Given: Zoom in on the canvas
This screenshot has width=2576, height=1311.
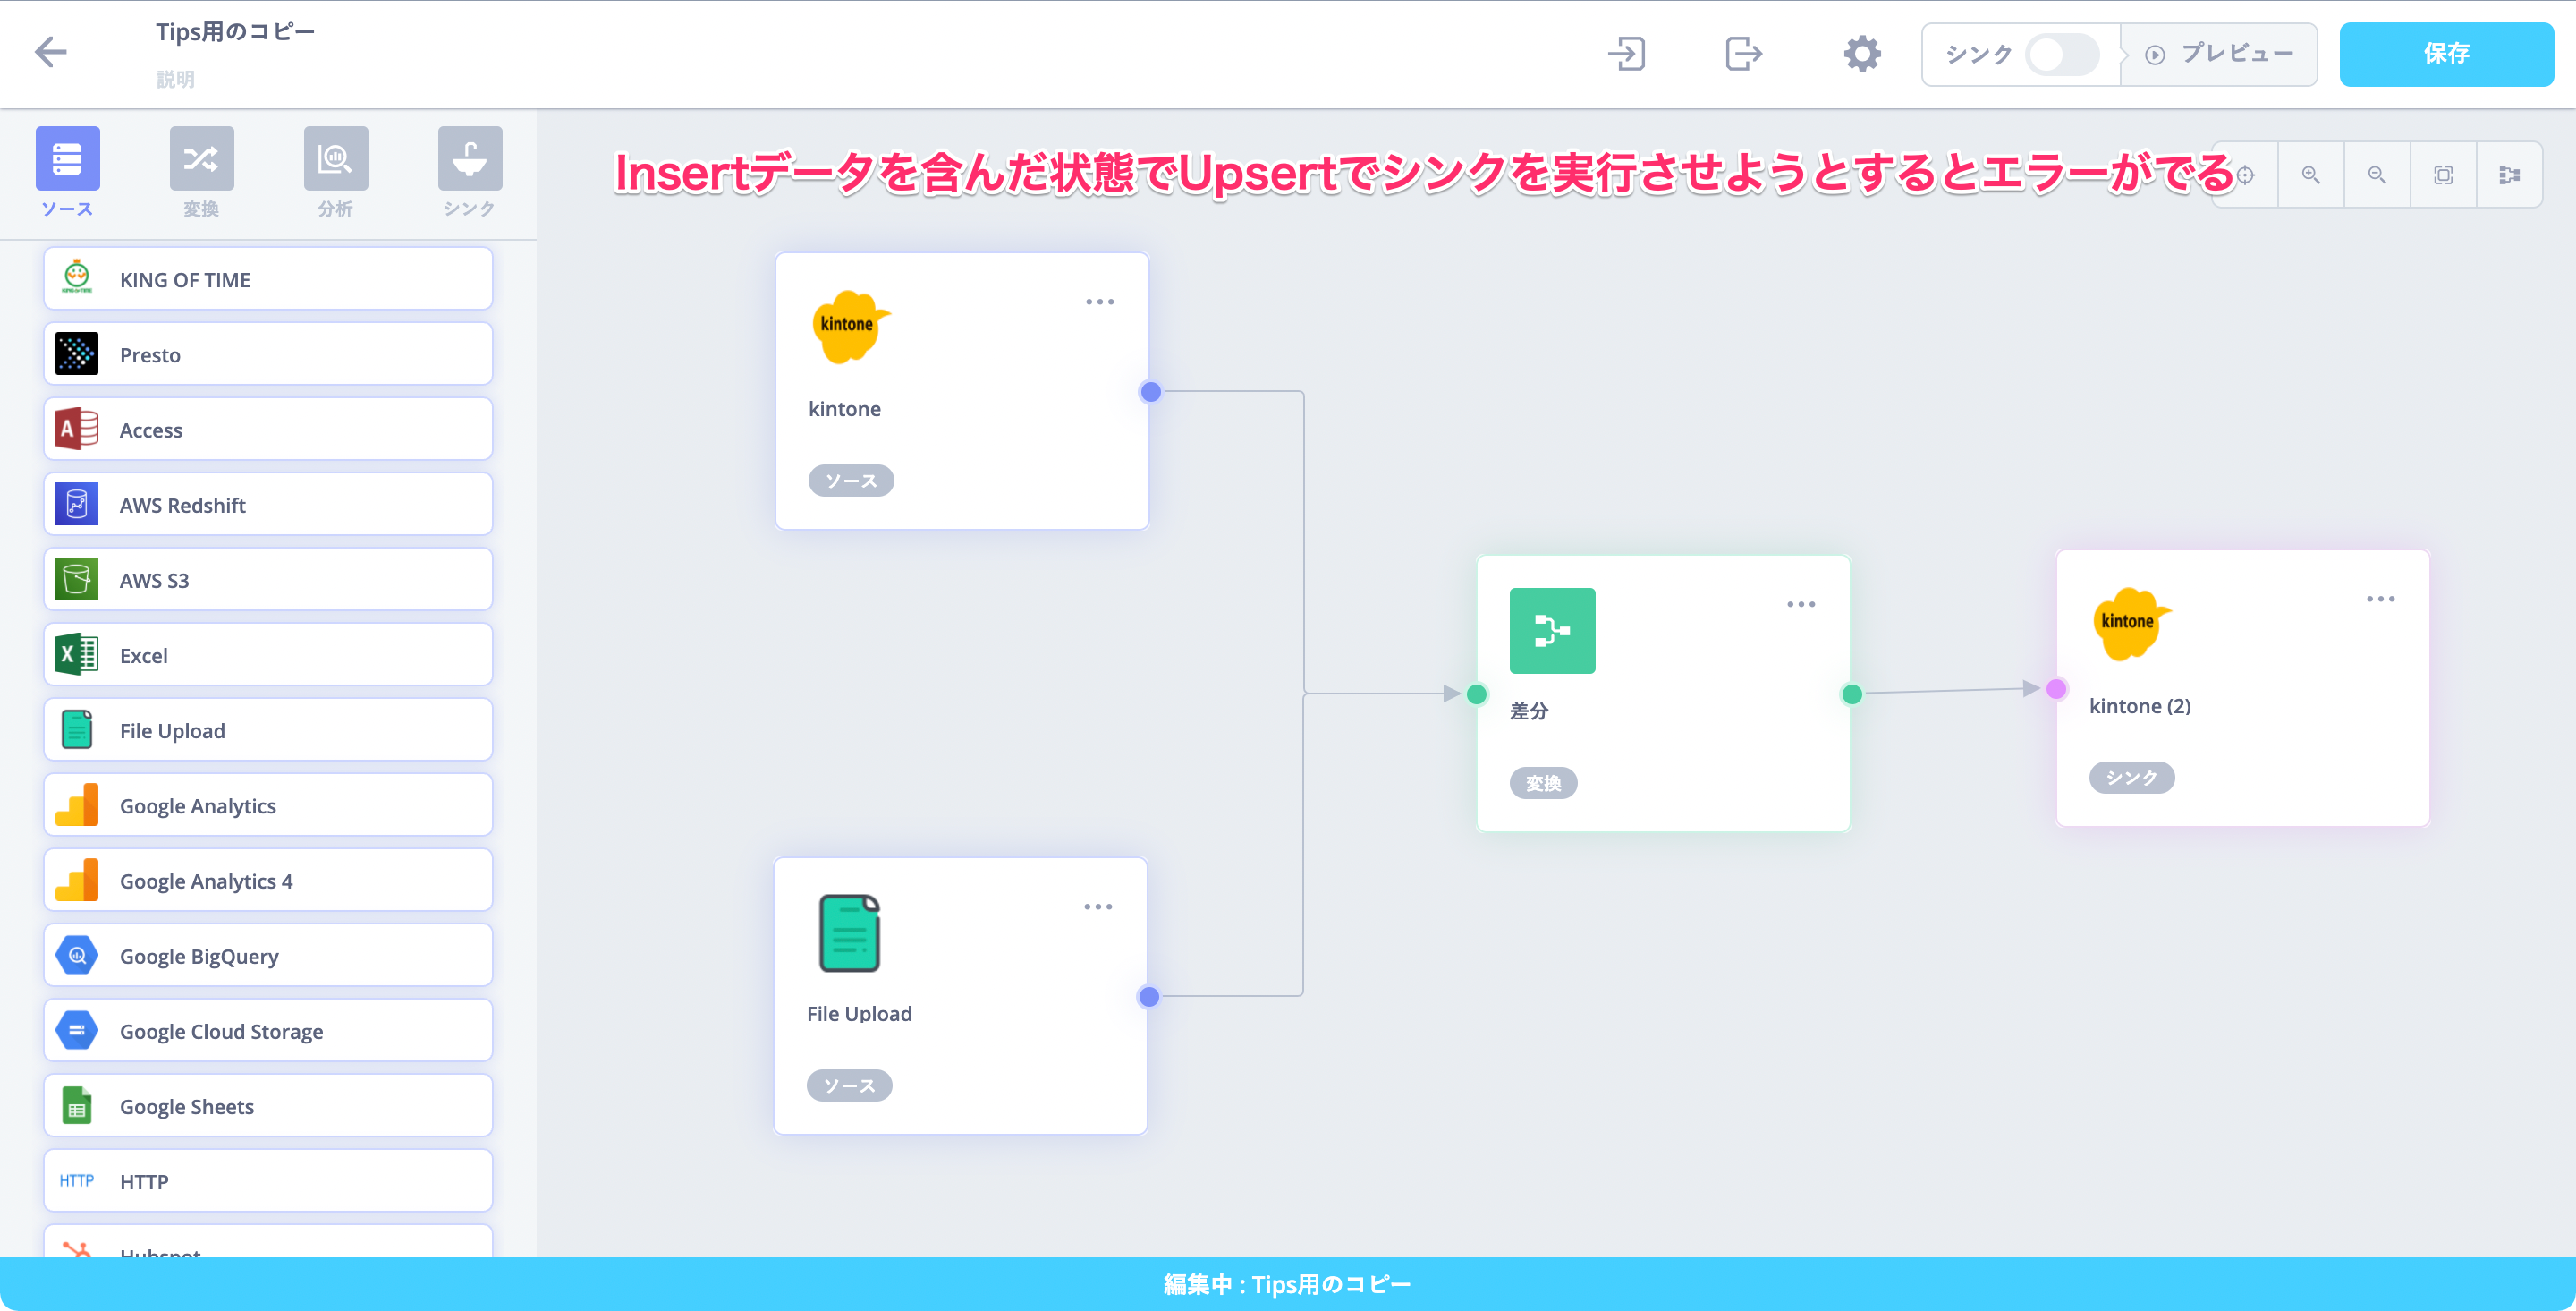Looking at the screenshot, I should coord(2311,175).
